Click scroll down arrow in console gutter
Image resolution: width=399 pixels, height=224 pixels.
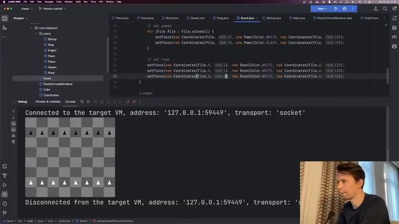coord(14,118)
